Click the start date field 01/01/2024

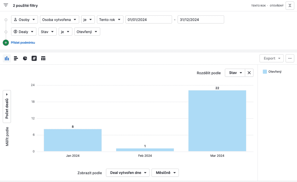148,20
